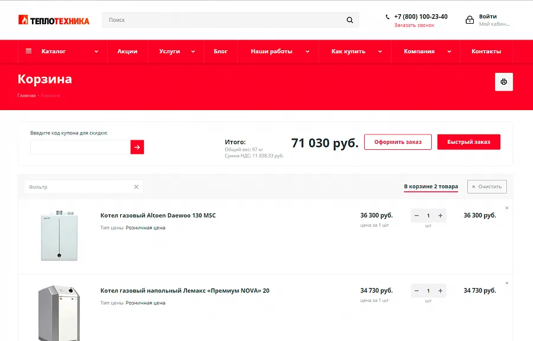The image size is (533, 341).
Task: Open the Блог menu item
Action: coord(221,52)
